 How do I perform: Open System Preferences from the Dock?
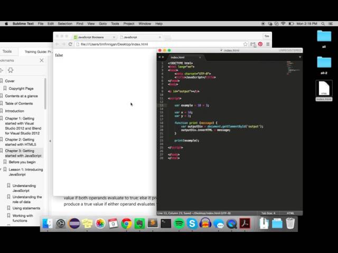[x=61, y=223]
